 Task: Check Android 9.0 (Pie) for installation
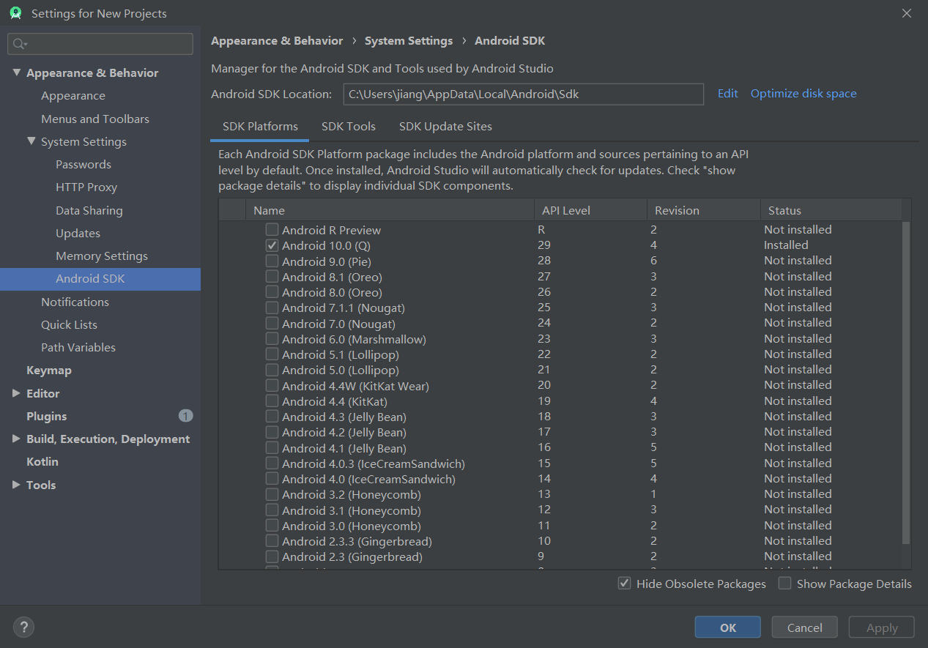click(272, 261)
